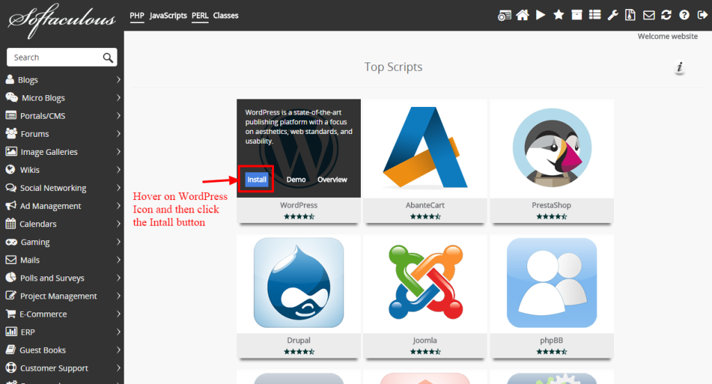
Task: Open the zip backups file icon
Action: pos(630,15)
